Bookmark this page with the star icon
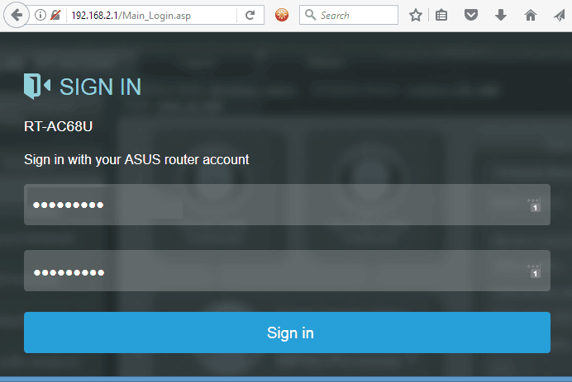The width and height of the screenshot is (572, 382). point(415,16)
